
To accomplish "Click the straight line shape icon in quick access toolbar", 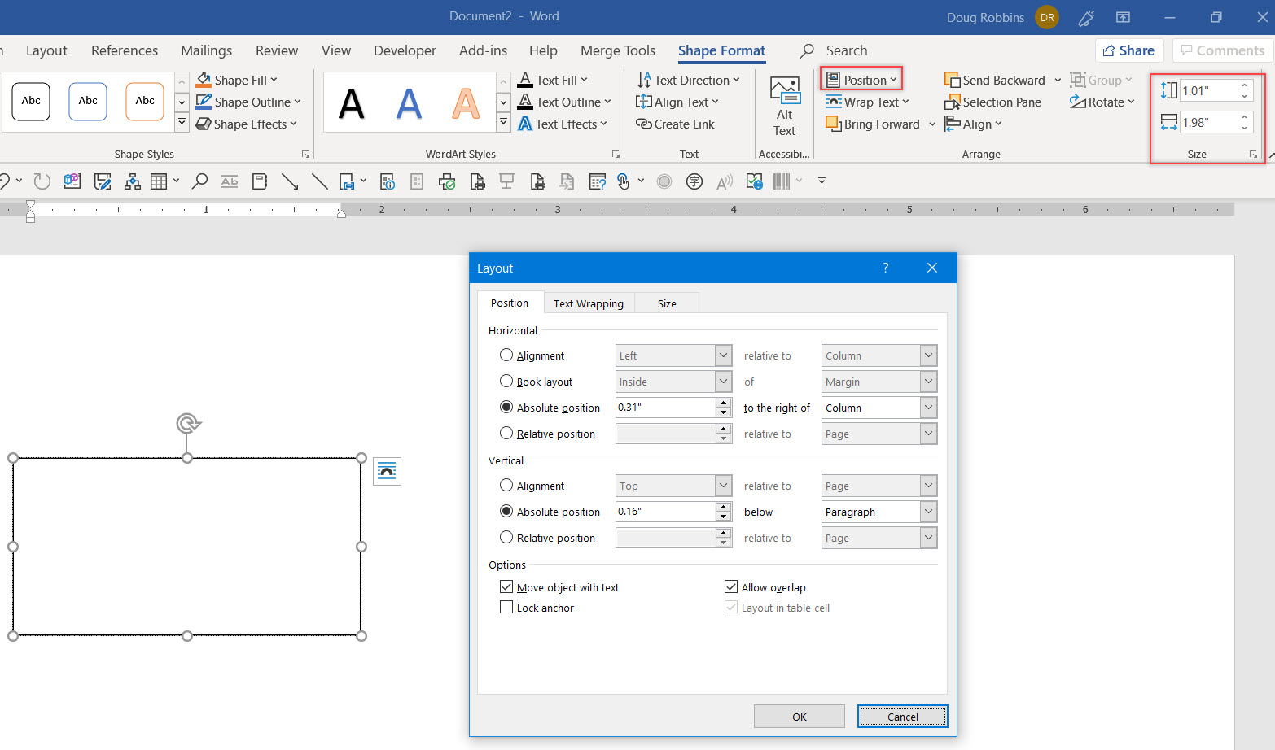I will pos(320,181).
